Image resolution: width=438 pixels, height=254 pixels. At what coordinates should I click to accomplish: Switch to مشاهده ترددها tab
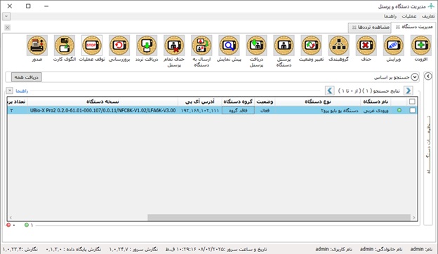click(x=371, y=27)
